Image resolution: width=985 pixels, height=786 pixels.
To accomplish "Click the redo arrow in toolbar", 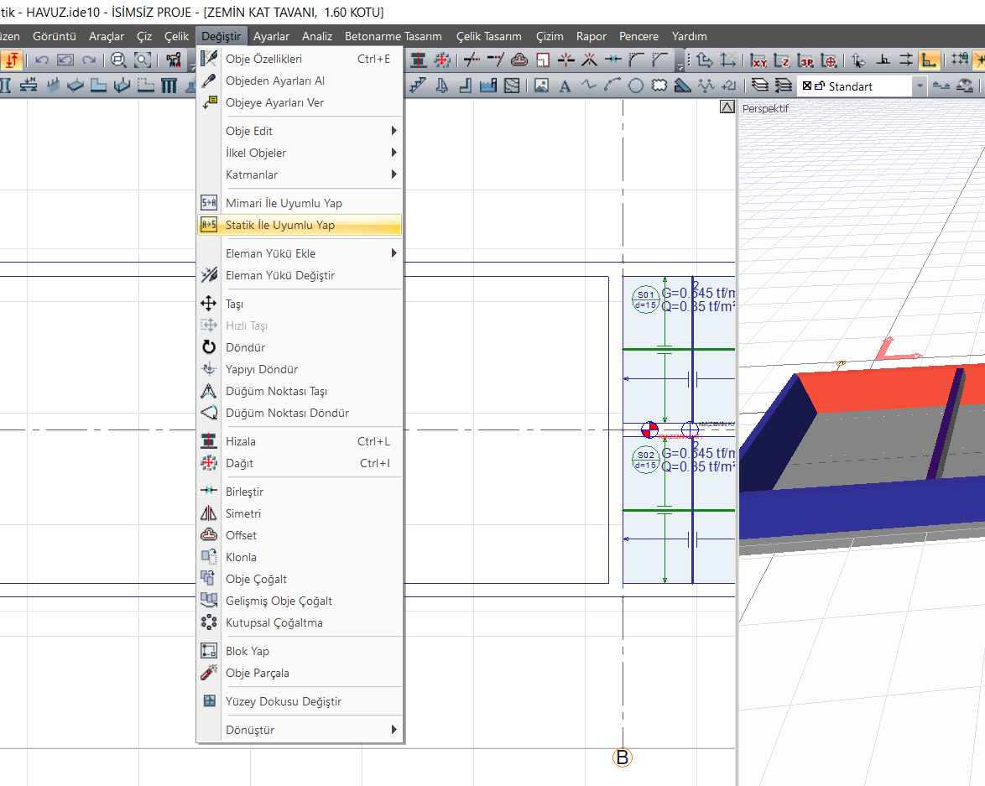I will (88, 60).
